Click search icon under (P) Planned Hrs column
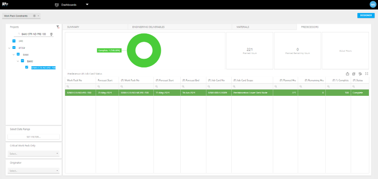The width and height of the screenshot is (378, 179). tap(276, 86)
